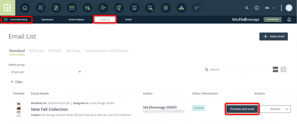Open the bell notification icon in top bar
Screen dimensions: 297x124
(x=135, y=8)
